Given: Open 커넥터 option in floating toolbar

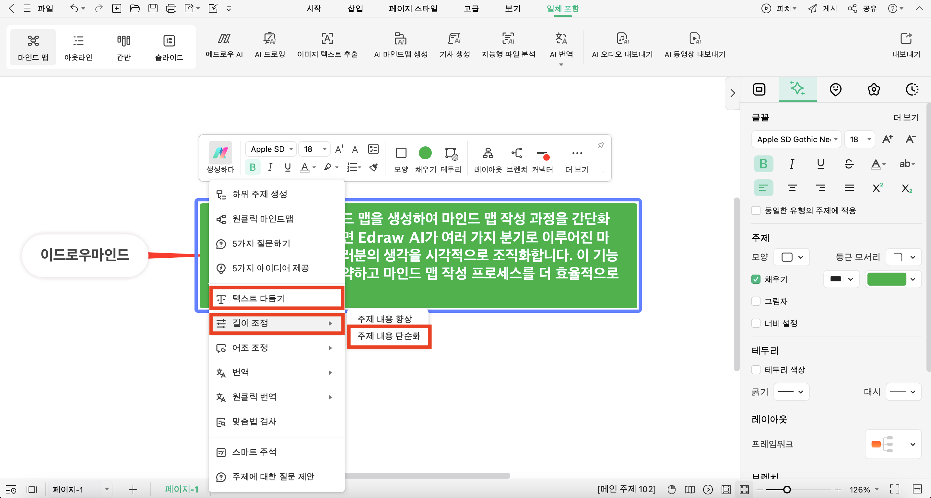Looking at the screenshot, I should [x=542, y=159].
